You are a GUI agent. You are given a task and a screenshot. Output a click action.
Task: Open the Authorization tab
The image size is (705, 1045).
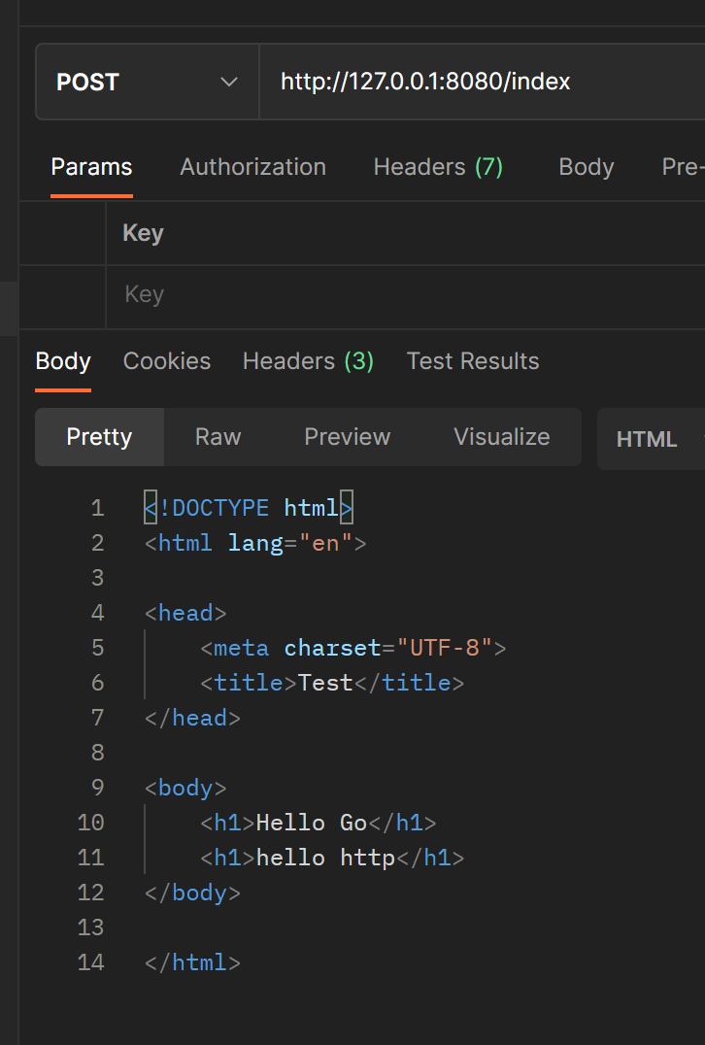(252, 167)
